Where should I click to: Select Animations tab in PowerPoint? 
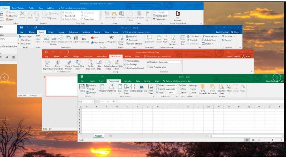click(x=102, y=57)
